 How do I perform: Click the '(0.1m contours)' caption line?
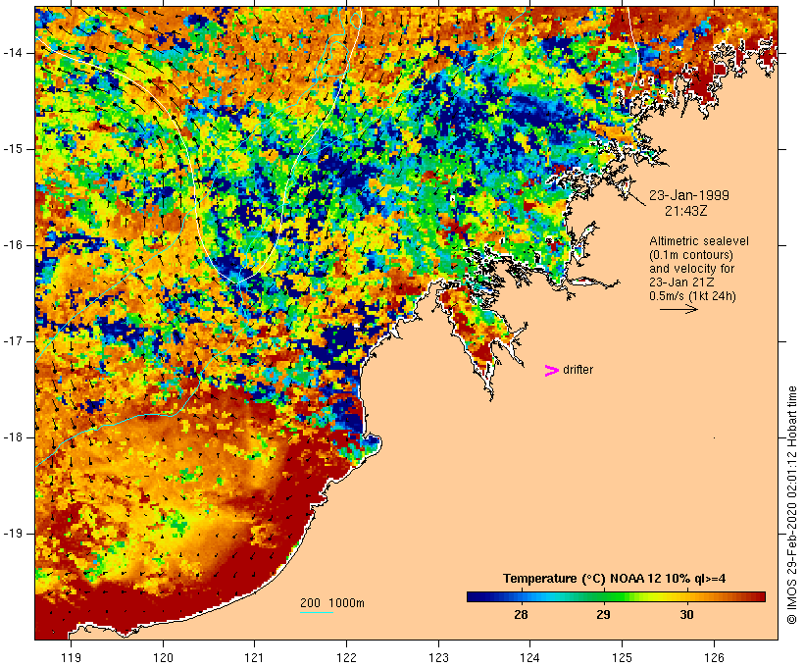click(691, 255)
